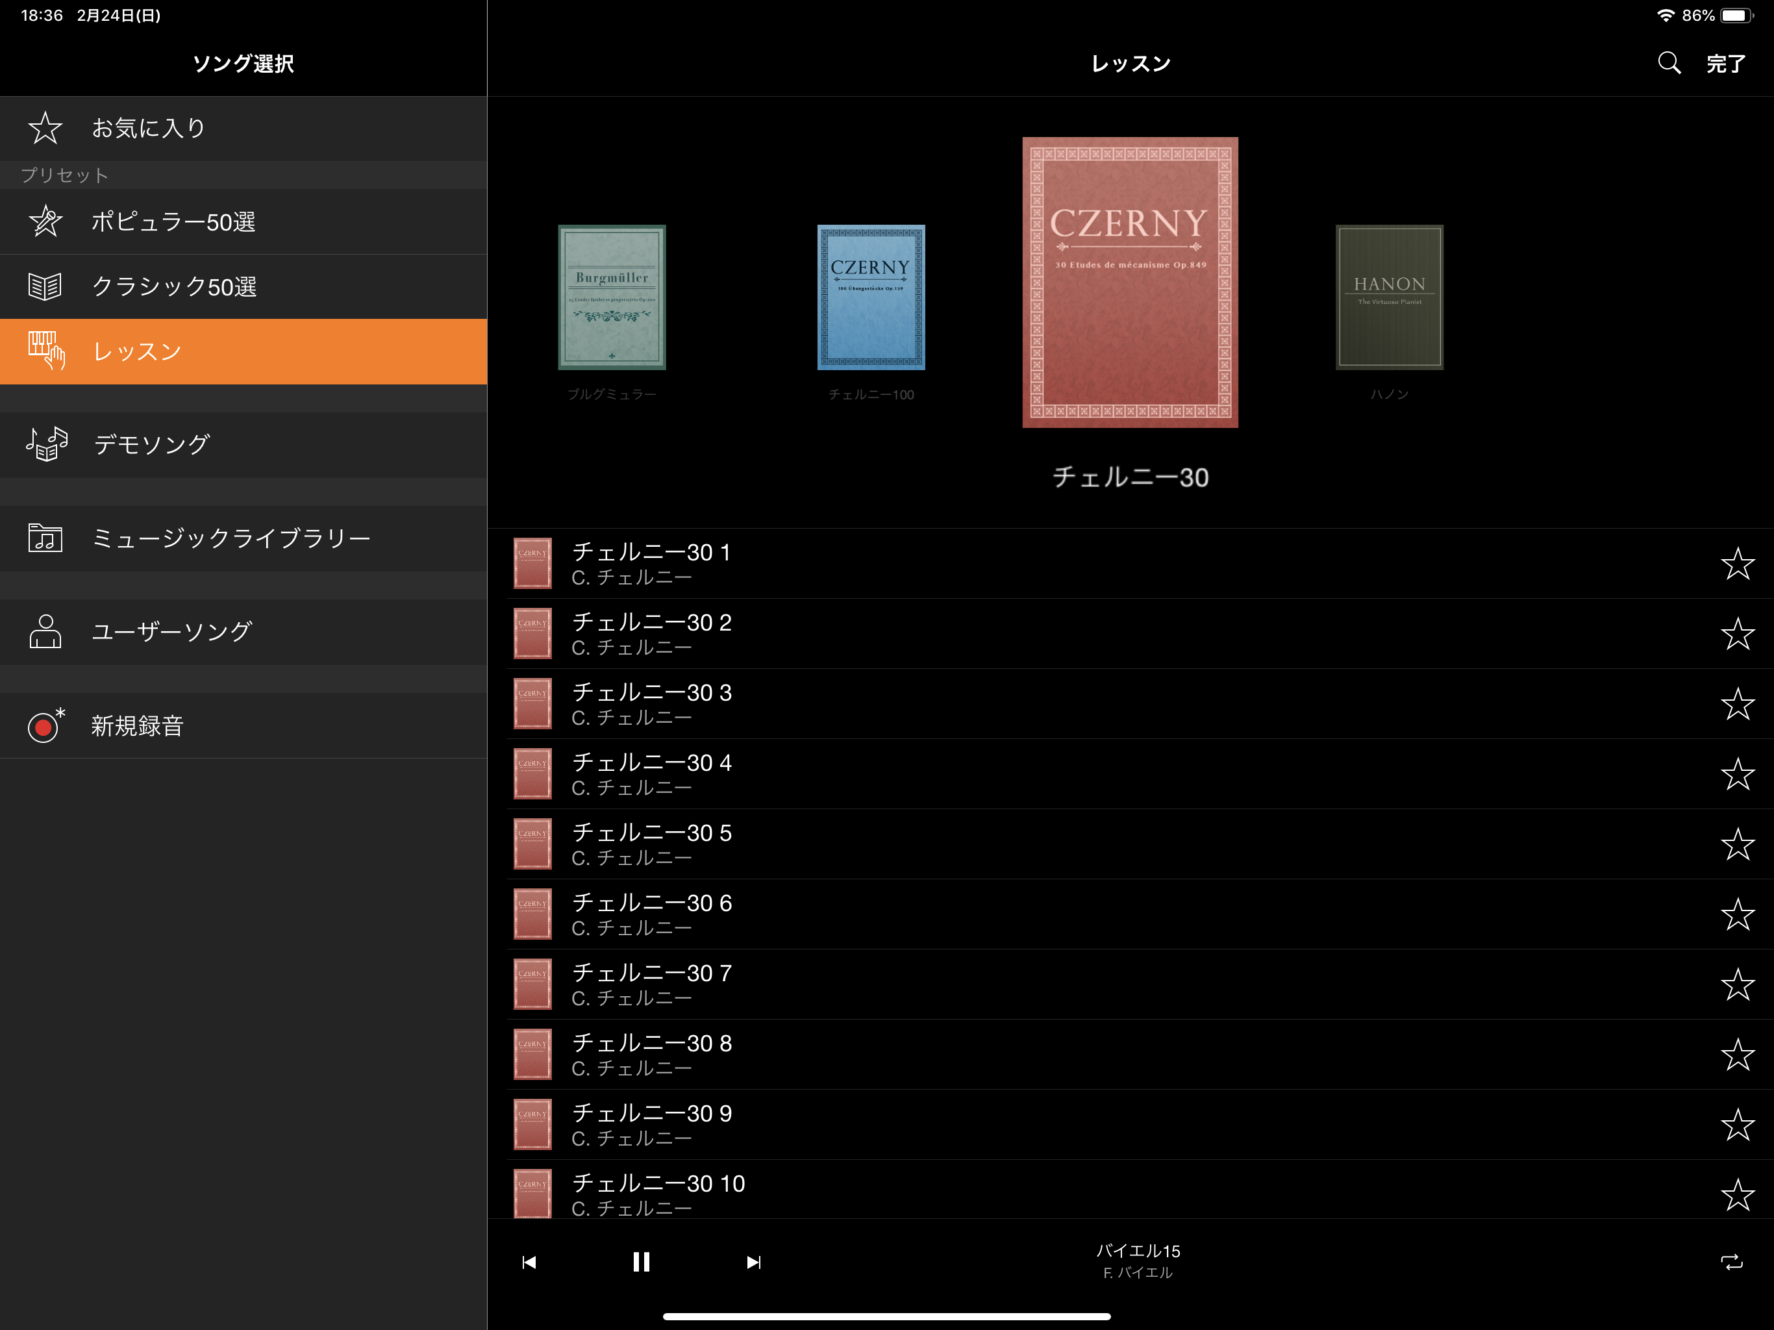The width and height of the screenshot is (1774, 1330).
Task: Click the チェルニー30 1 cover thumbnail
Action: click(x=532, y=563)
